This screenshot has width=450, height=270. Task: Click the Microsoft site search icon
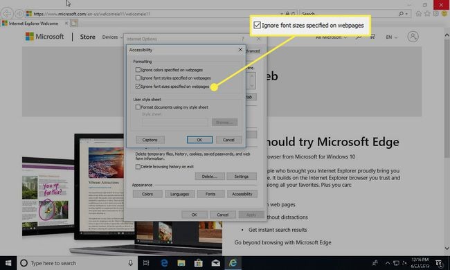[359, 37]
